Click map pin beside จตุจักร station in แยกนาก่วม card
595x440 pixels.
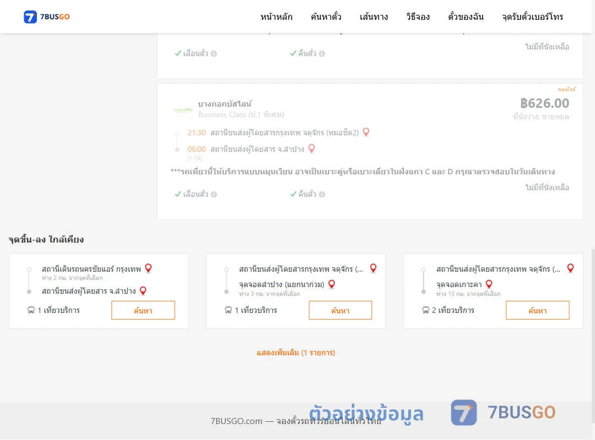374,268
